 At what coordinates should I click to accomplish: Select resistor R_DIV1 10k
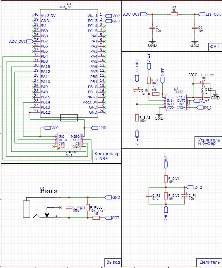pyautogui.click(x=166, y=179)
